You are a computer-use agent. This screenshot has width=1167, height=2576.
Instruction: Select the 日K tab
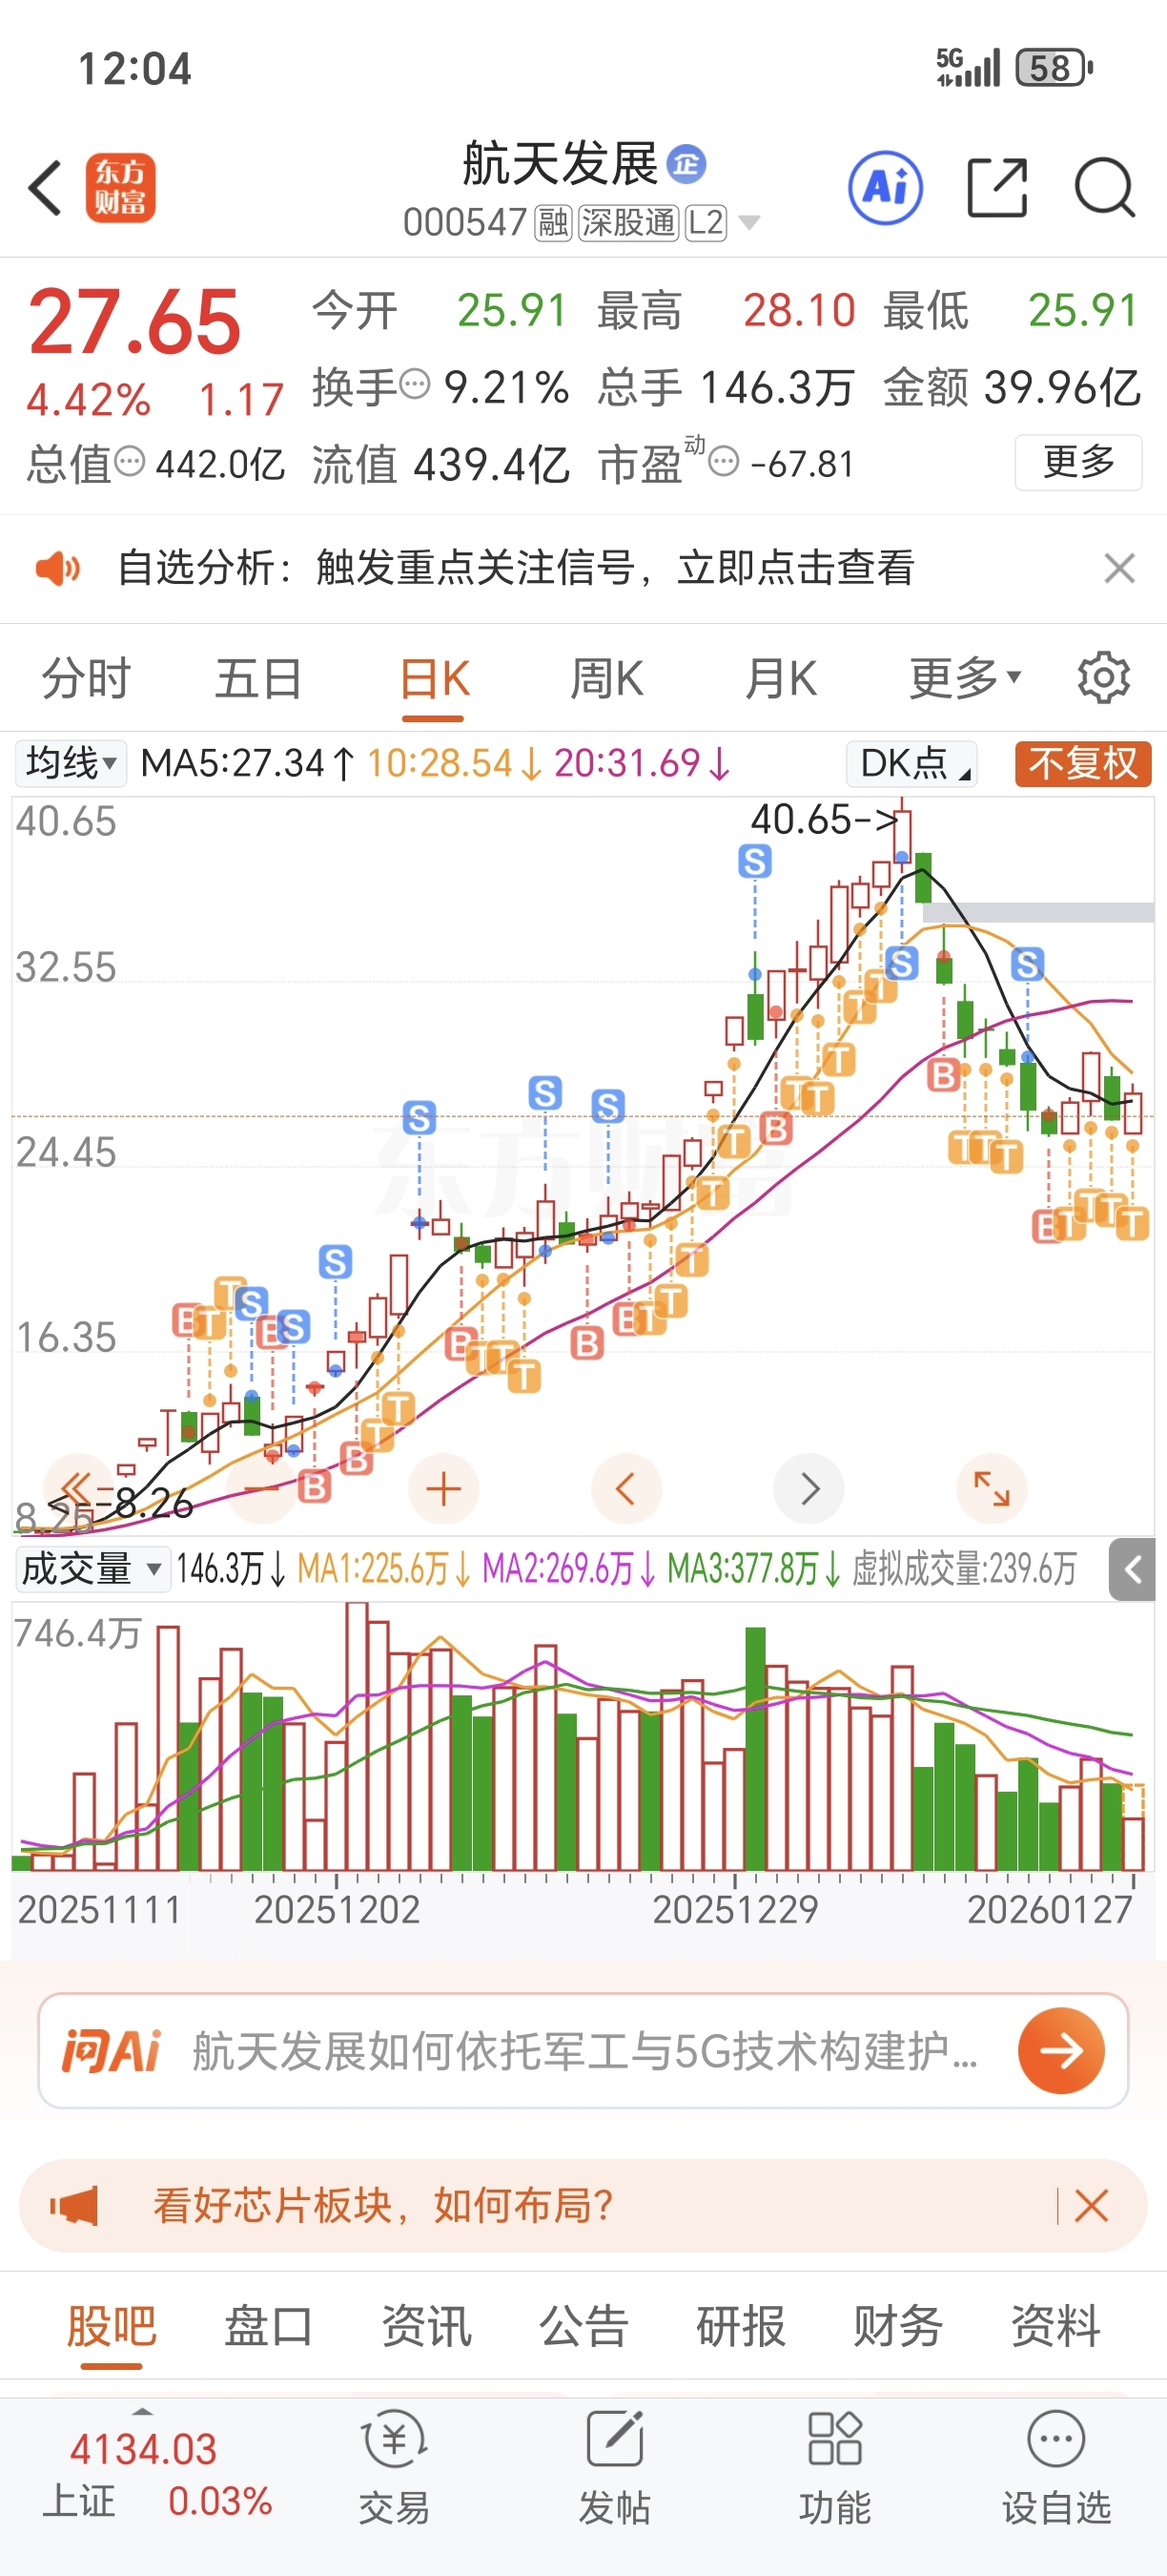[434, 678]
